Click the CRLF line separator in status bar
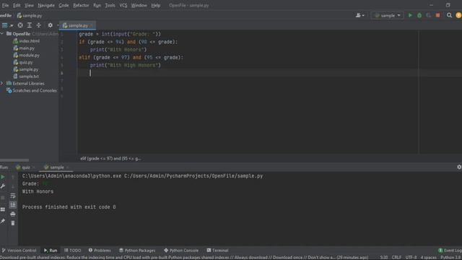Screen dimensions: 462x260 [396, 257]
